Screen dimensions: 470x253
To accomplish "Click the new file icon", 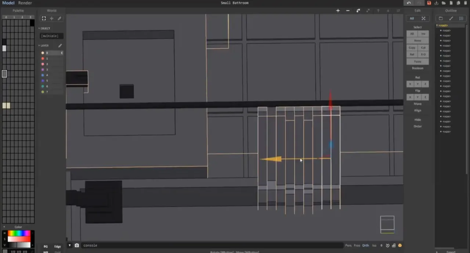I will pos(451,3).
